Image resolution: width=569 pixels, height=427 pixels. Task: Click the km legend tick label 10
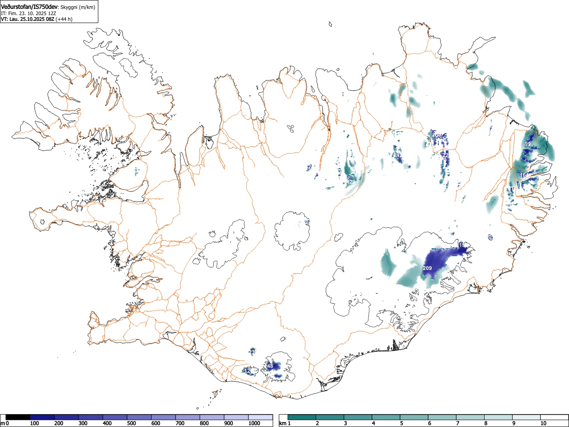(543, 423)
